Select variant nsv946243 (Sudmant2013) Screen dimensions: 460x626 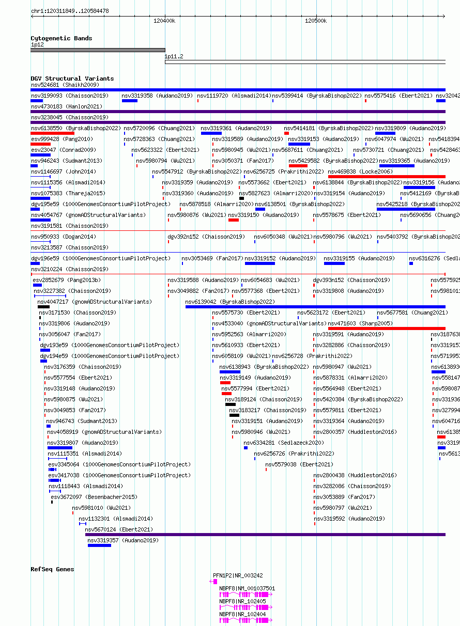click(x=67, y=161)
